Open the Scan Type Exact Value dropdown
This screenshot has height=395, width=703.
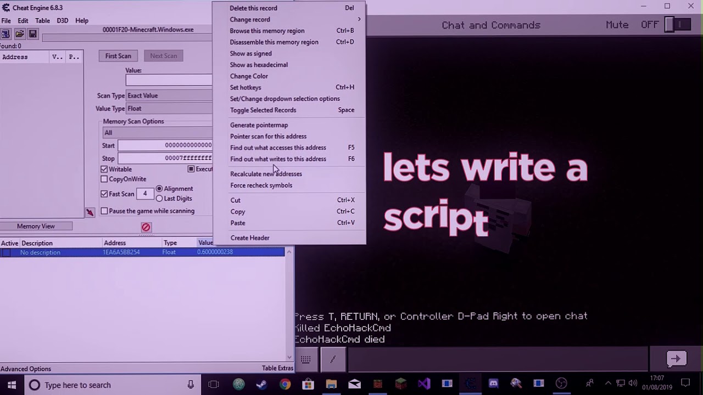(169, 95)
